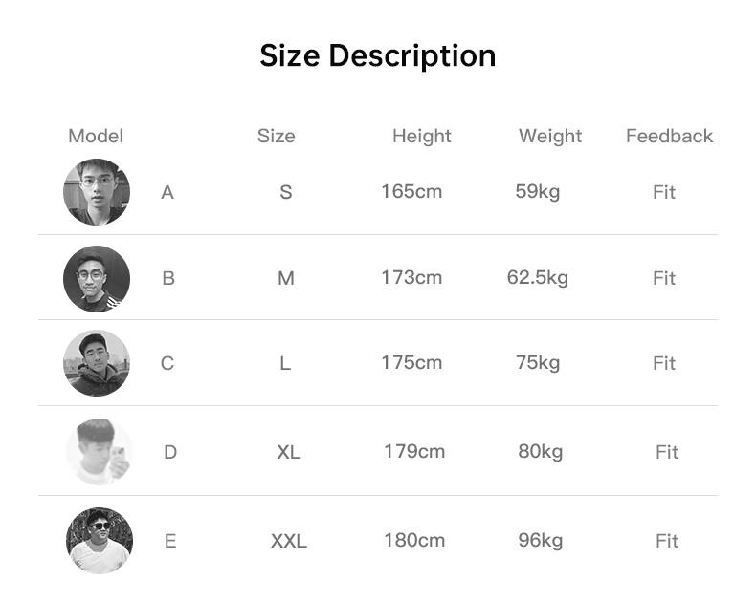Select the Feedback column header

pyautogui.click(x=669, y=136)
